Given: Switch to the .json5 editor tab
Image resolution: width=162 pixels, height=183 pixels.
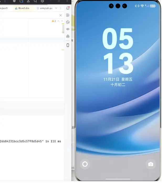Looking at the screenshot, I should click(x=4, y=8).
